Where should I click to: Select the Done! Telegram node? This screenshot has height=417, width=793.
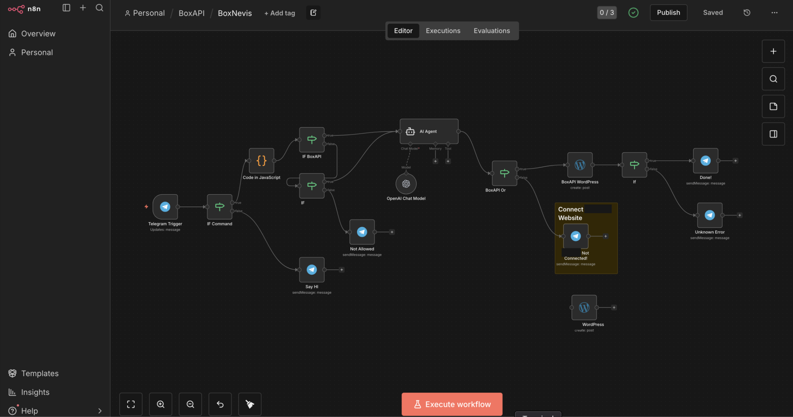pyautogui.click(x=706, y=161)
